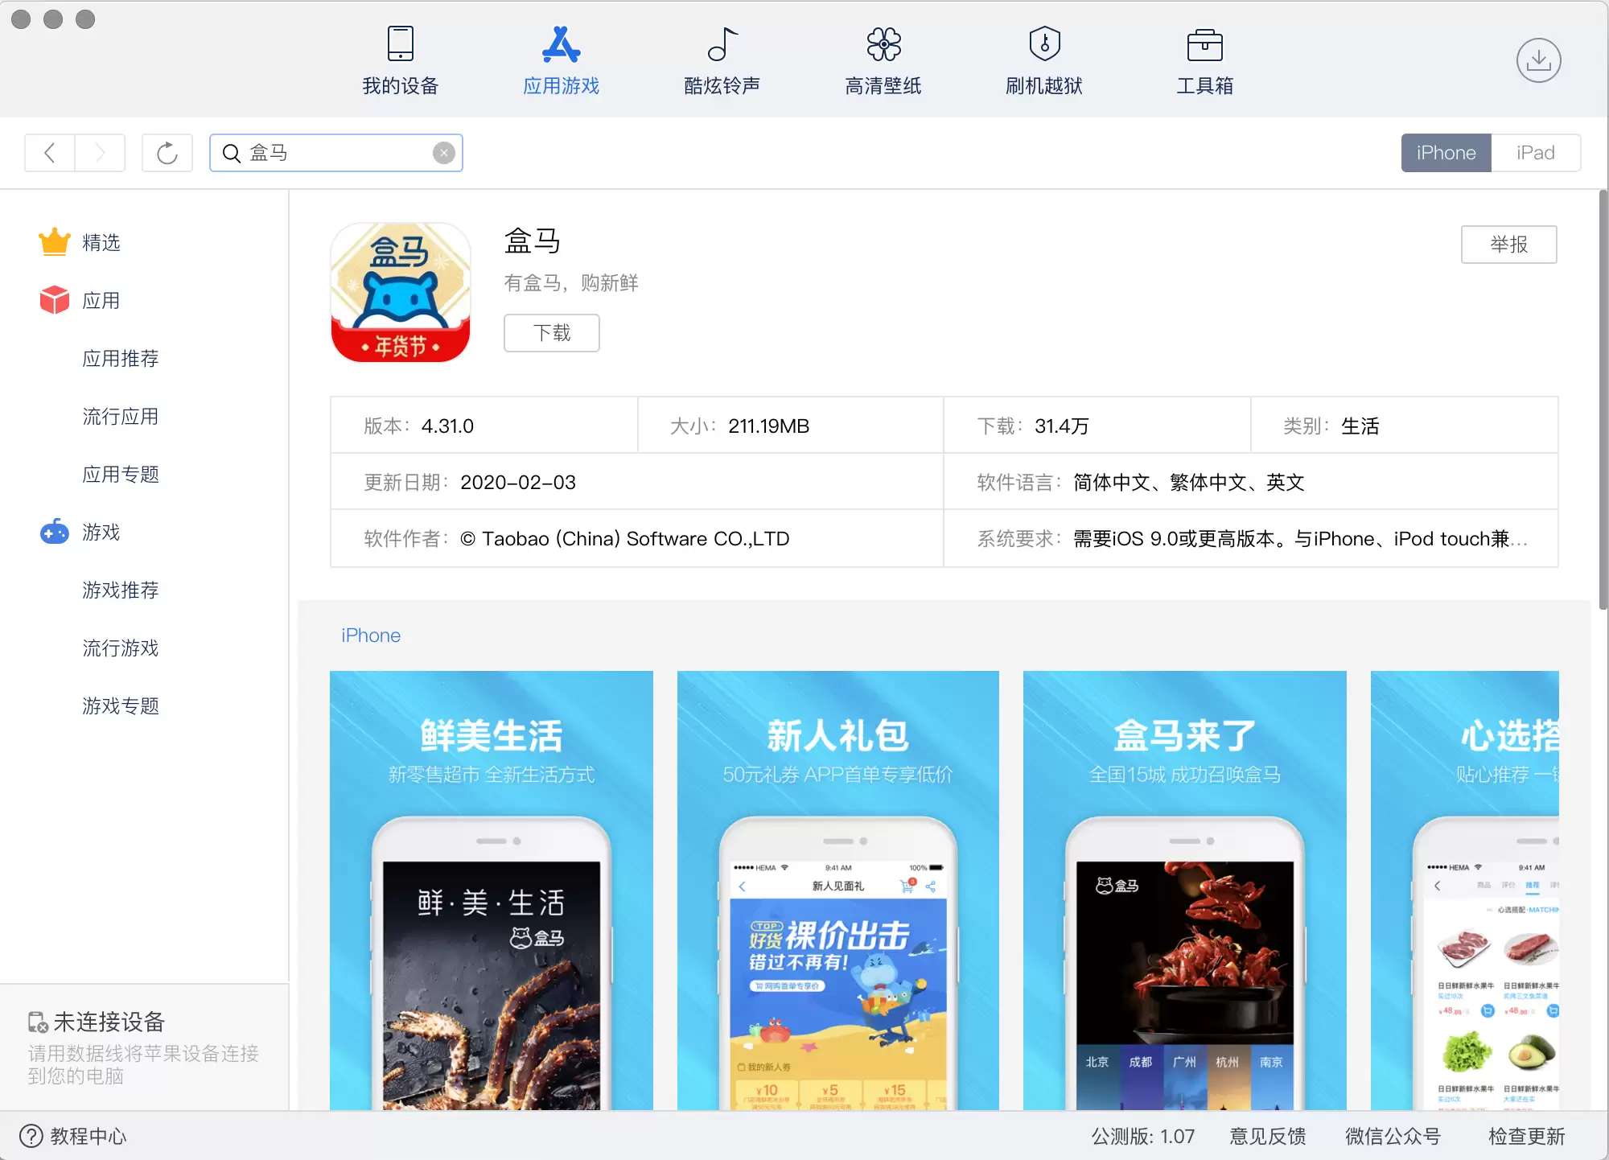This screenshot has width=1609, height=1160.
Task: Select 游戏推荐 in sidebar
Action: tap(121, 590)
